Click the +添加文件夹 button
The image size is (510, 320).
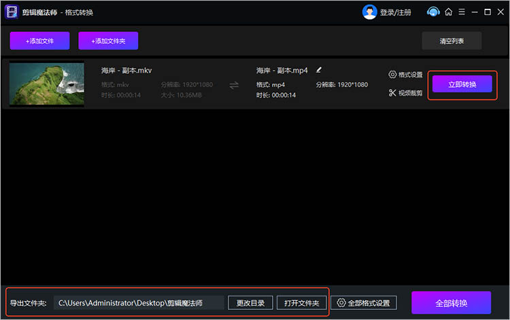pyautogui.click(x=108, y=41)
